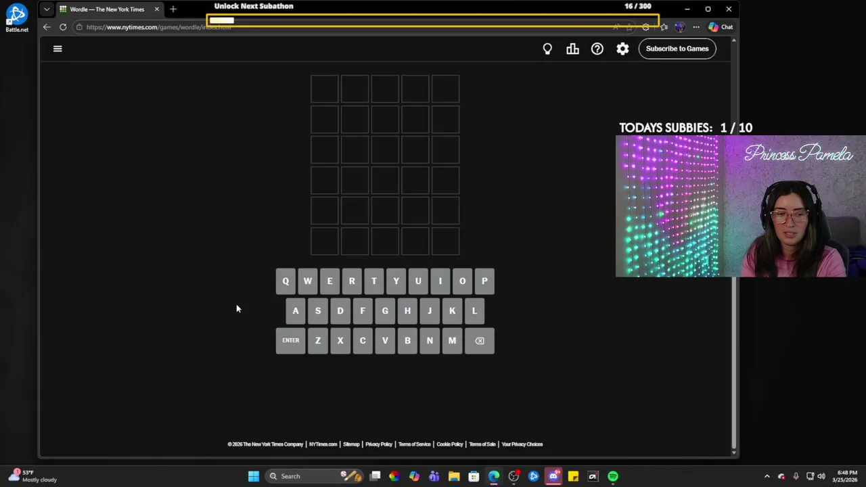The image size is (866, 487).
Task: Tap the F key on Wordle keyboard
Action: pyautogui.click(x=363, y=311)
